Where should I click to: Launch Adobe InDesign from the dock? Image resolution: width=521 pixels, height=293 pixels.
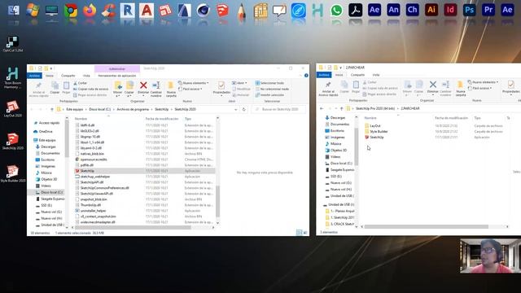pyautogui.click(x=450, y=11)
